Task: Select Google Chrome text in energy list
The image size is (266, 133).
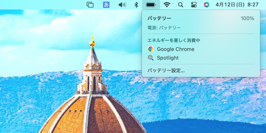Action: (176, 49)
